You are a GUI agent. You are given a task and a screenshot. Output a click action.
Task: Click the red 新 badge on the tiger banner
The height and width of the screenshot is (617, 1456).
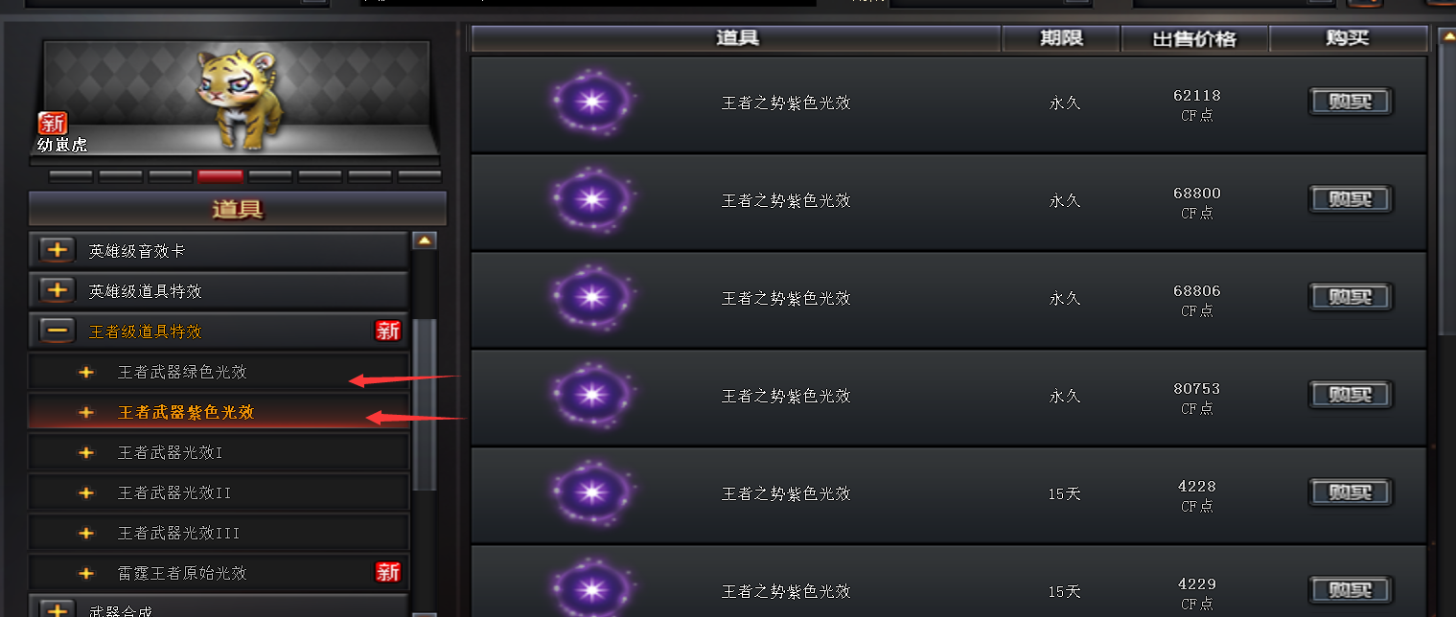click(53, 123)
